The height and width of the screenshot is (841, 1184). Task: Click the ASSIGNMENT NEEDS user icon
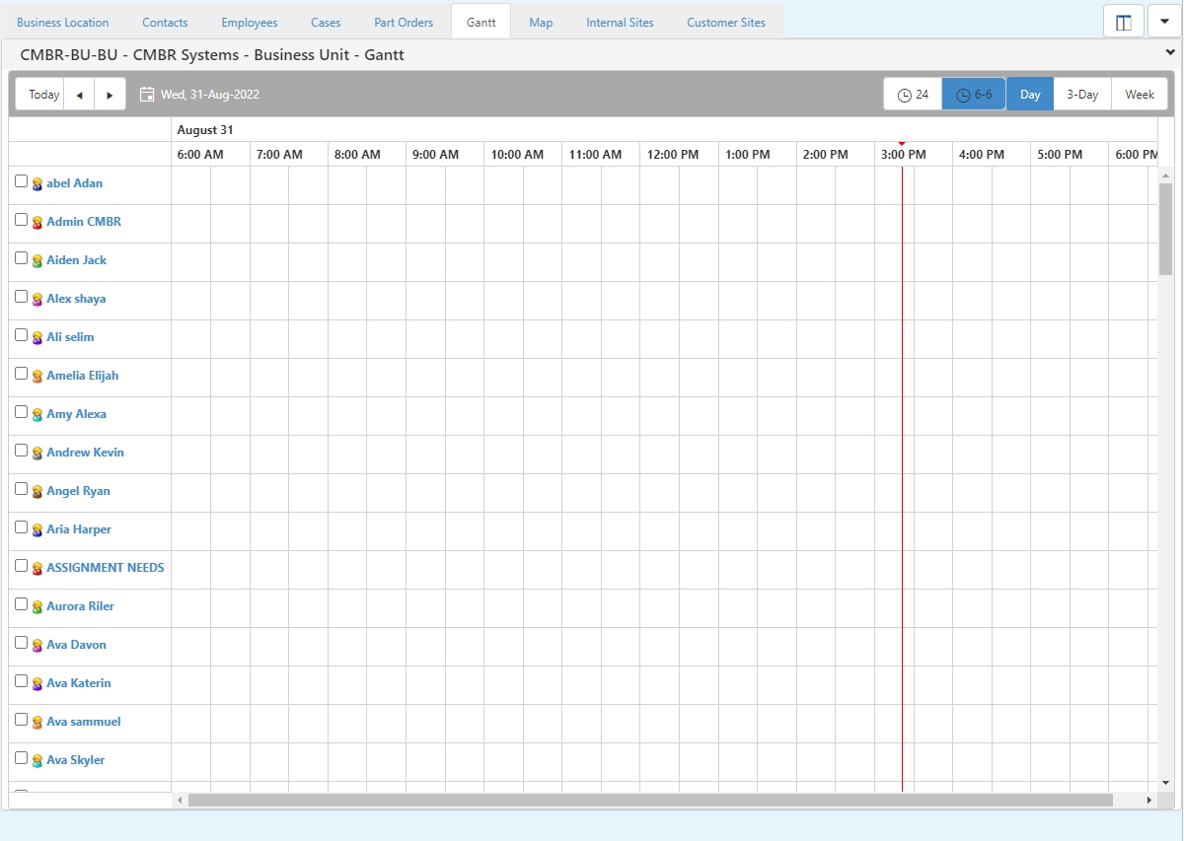point(37,569)
